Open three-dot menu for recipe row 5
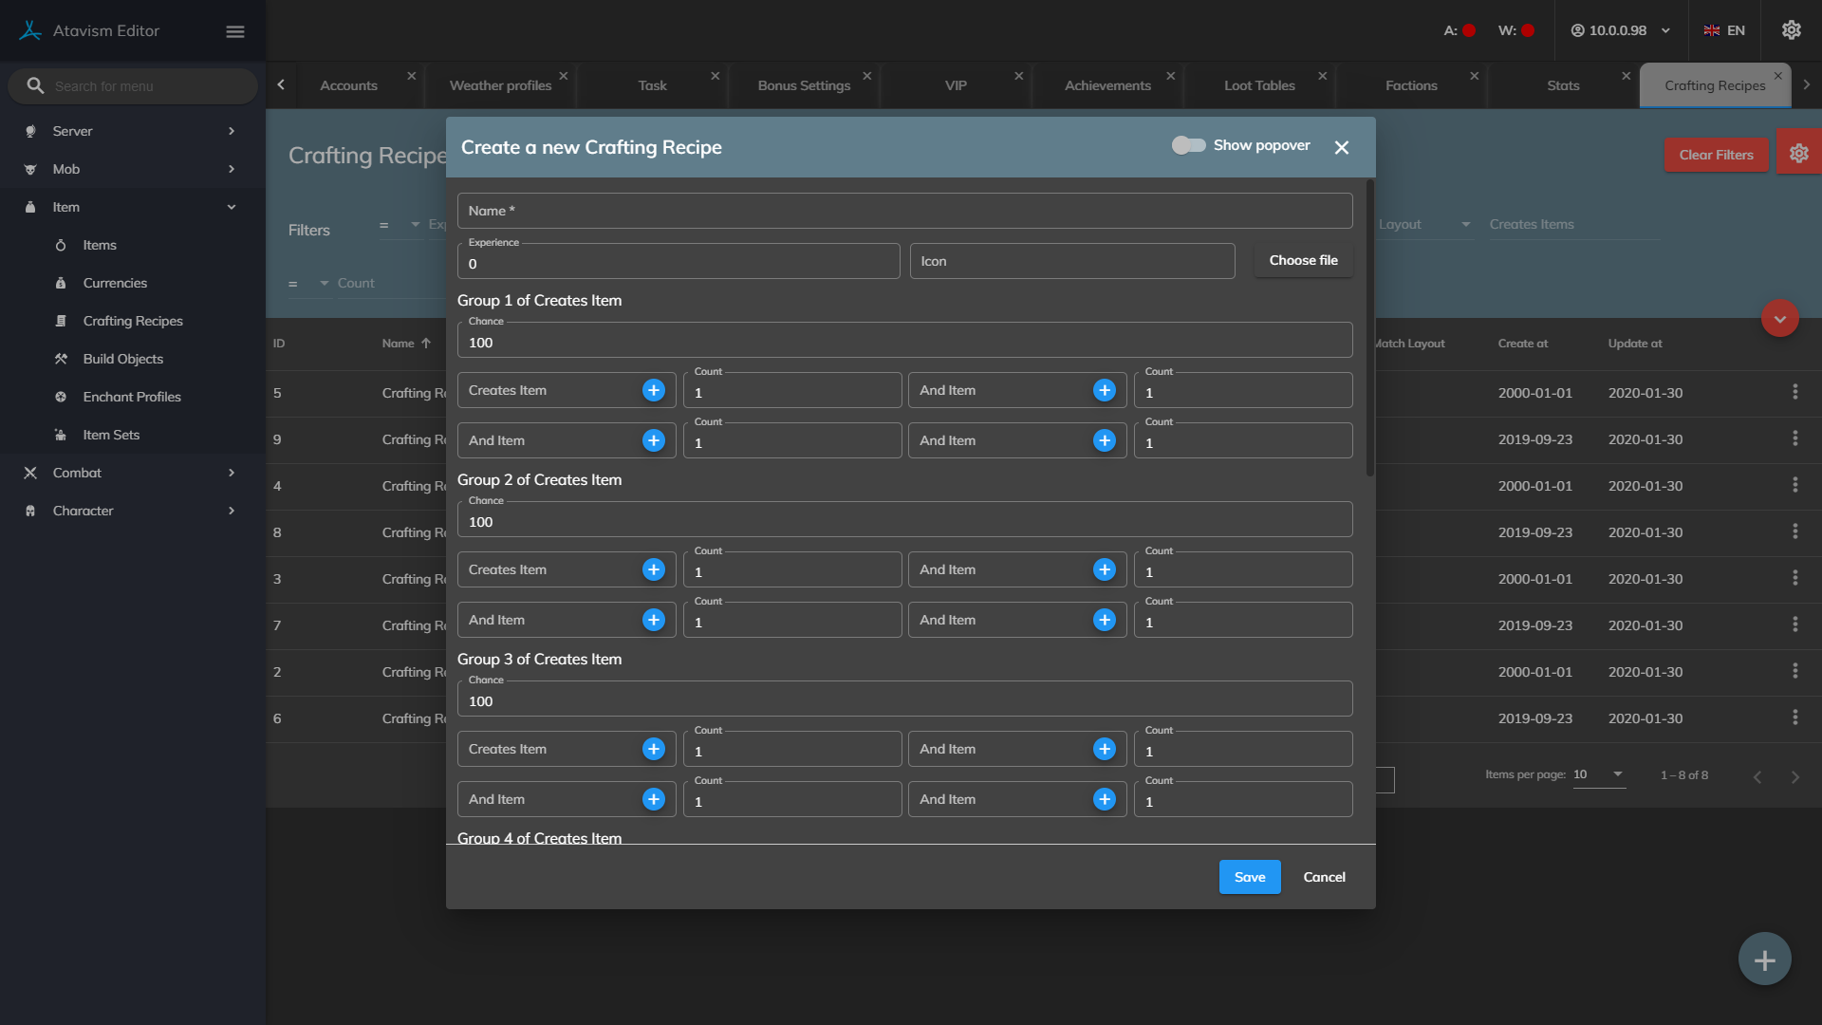Screen dimensions: 1822x1025 coord(1794,392)
